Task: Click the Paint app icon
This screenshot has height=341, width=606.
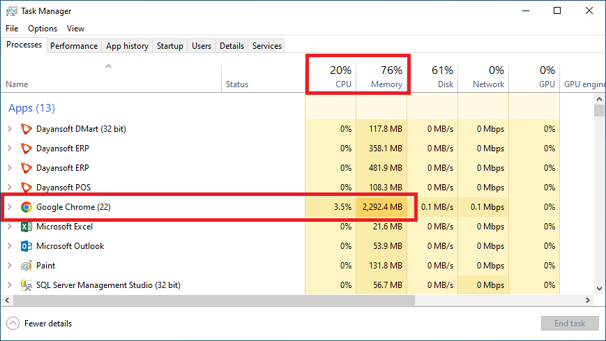Action: (x=26, y=266)
